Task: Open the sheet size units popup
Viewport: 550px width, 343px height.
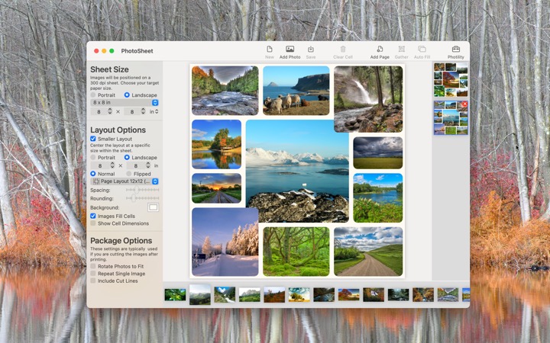Action: point(154,111)
